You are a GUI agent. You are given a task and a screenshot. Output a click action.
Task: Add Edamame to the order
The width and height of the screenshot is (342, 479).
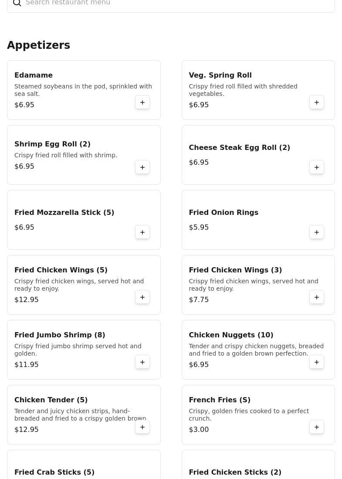pos(142,102)
